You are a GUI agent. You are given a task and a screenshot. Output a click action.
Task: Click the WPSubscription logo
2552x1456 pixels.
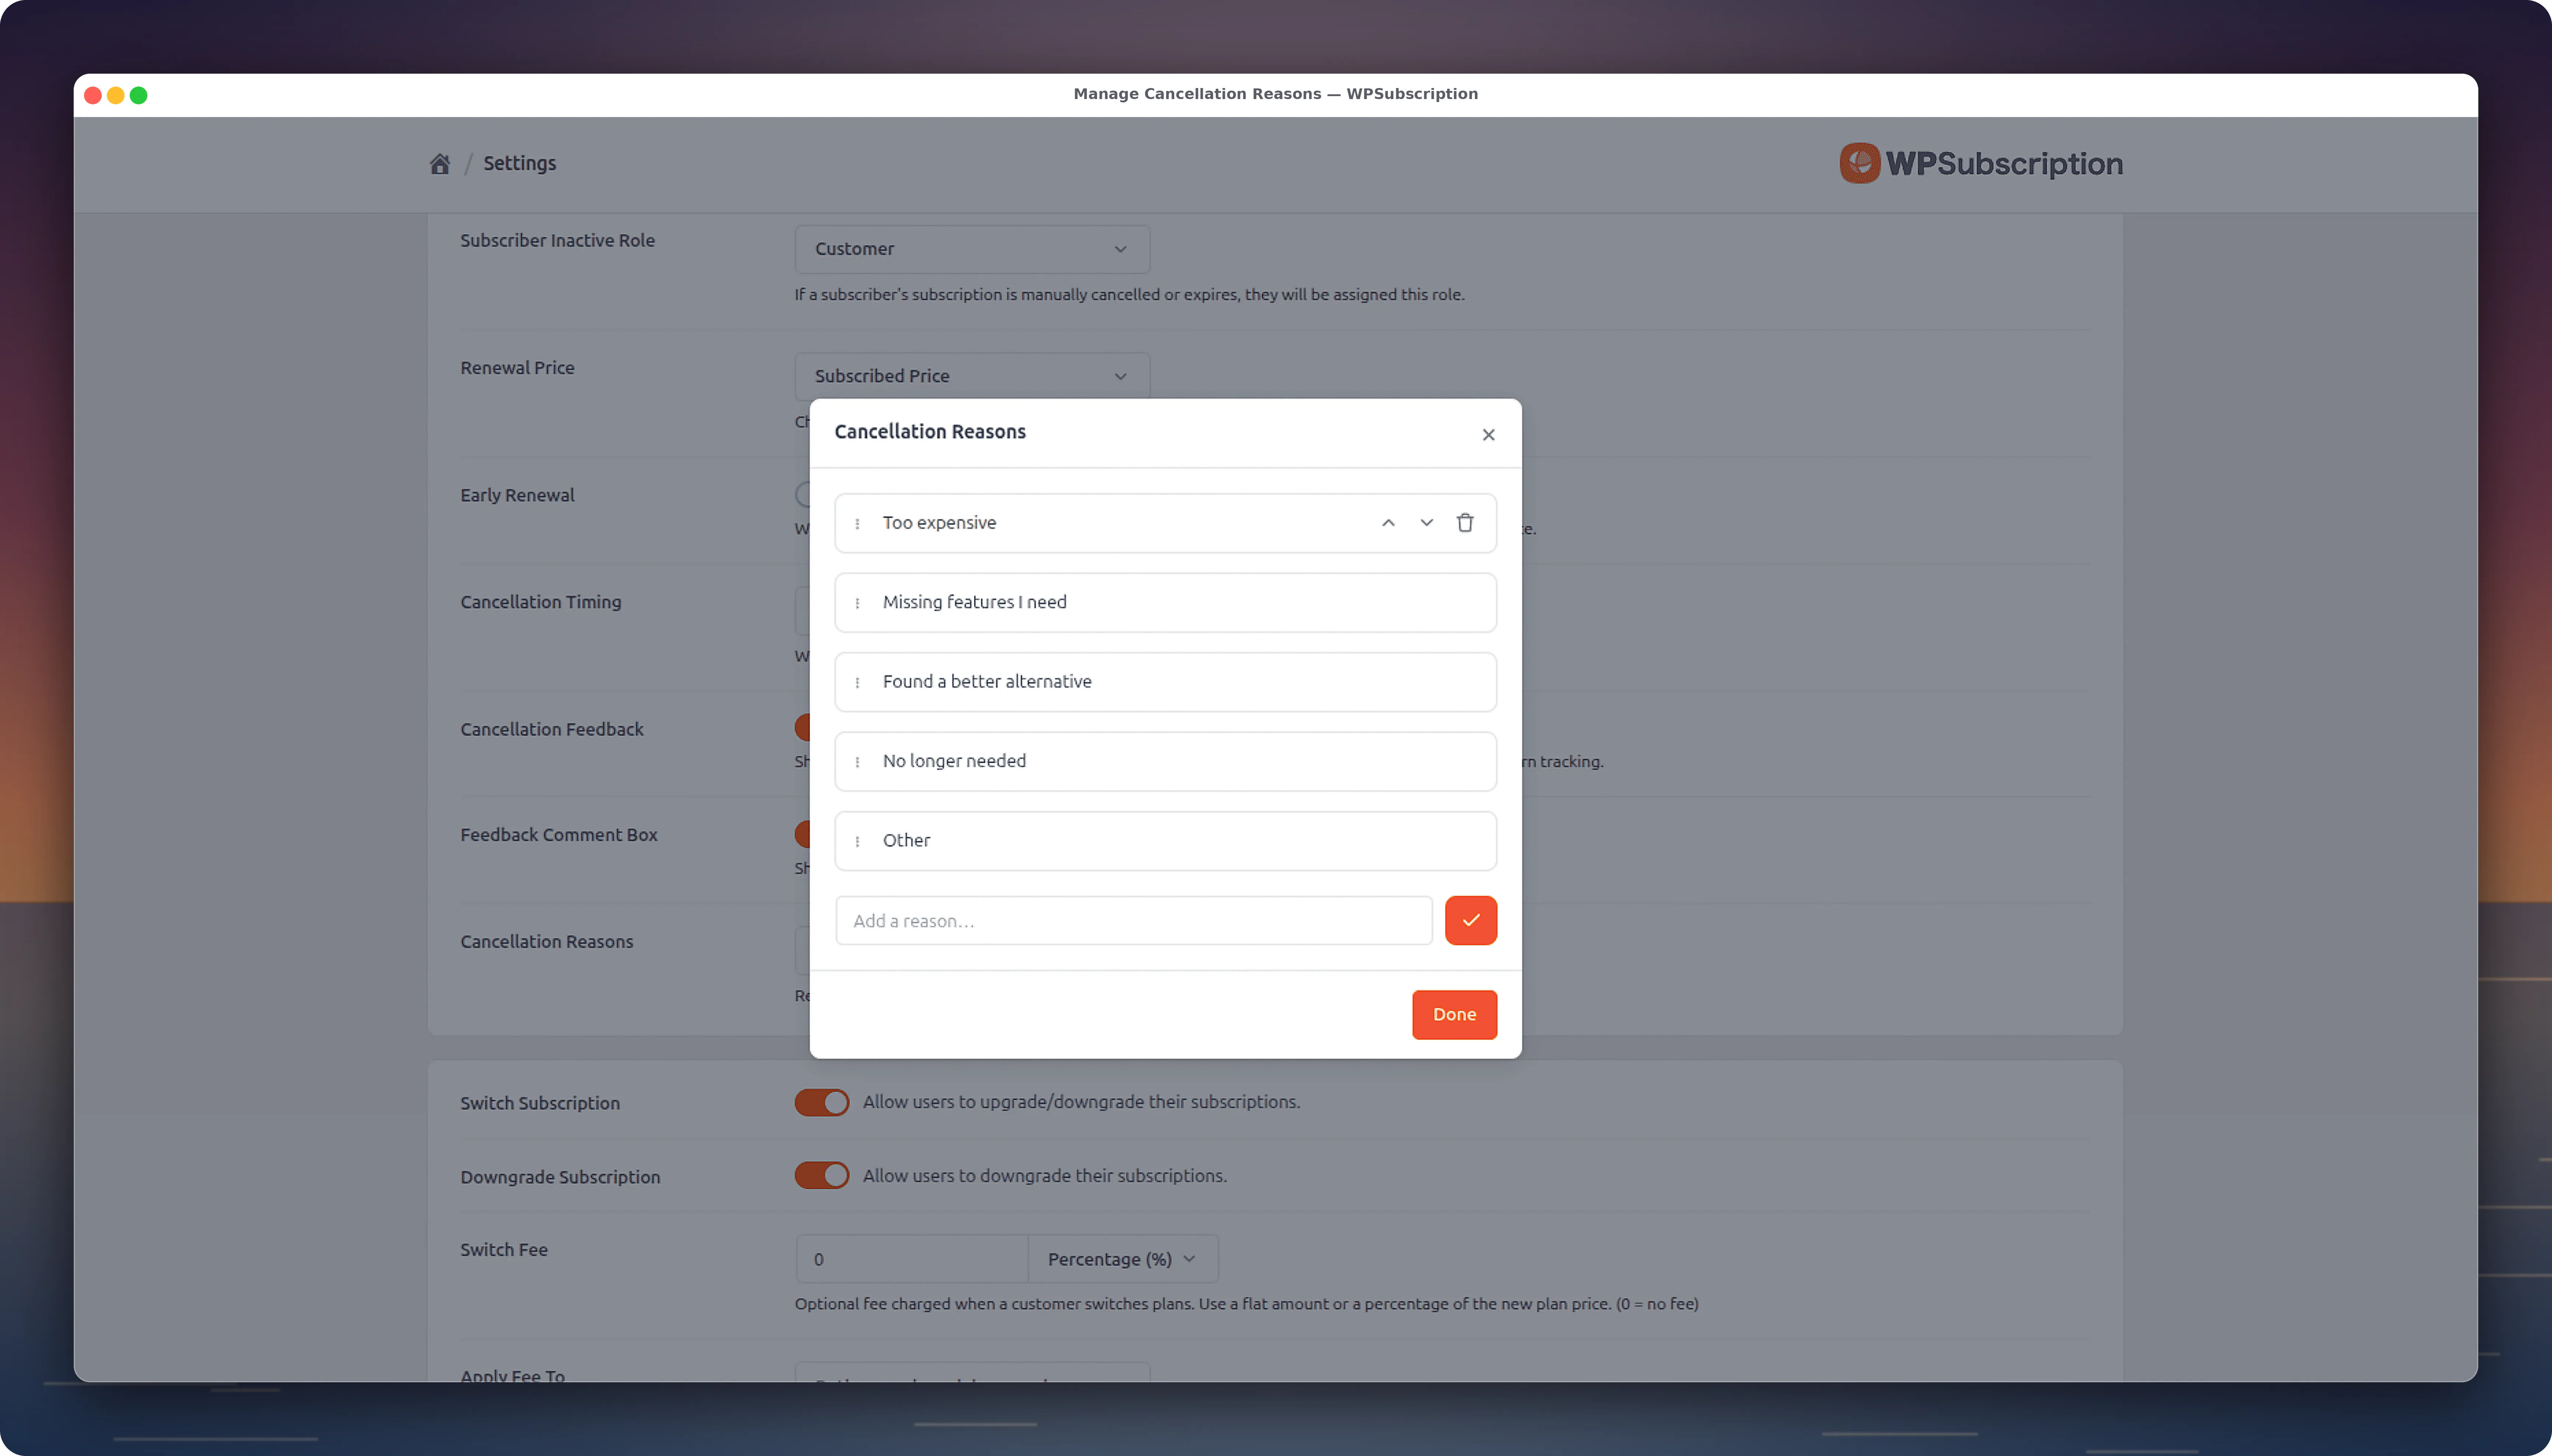(x=1981, y=163)
